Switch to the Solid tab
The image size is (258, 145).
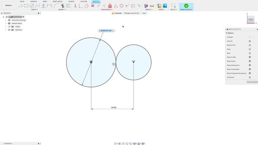click(22, 2)
